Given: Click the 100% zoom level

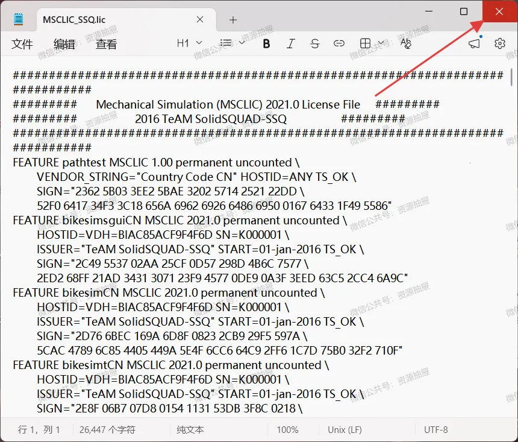Looking at the screenshot, I should pyautogui.click(x=287, y=430).
